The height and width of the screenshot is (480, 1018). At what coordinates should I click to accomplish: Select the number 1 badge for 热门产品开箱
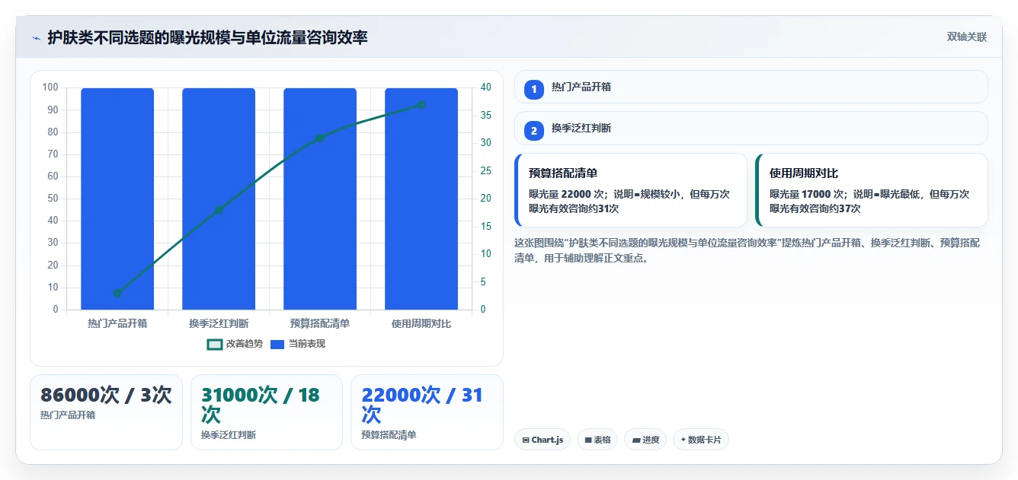[534, 89]
